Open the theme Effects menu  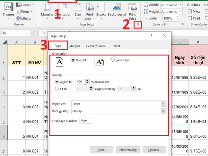(x=25, y=18)
